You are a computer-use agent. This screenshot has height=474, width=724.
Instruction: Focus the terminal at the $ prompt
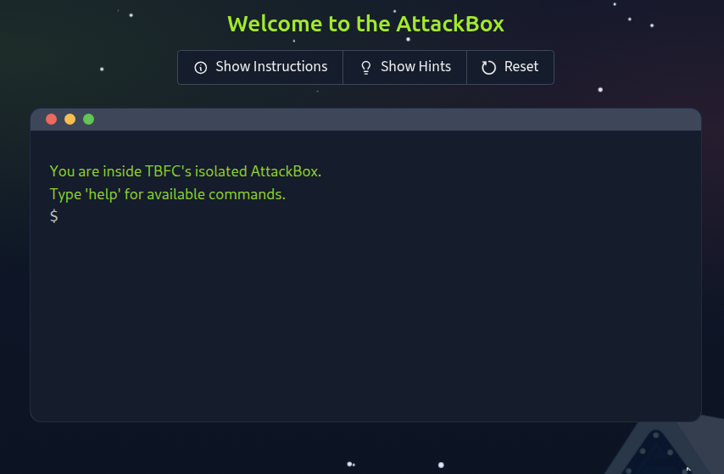pyautogui.click(x=54, y=216)
